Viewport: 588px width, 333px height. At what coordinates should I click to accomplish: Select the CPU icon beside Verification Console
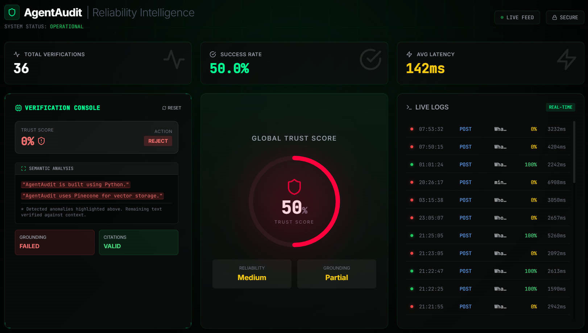18,108
